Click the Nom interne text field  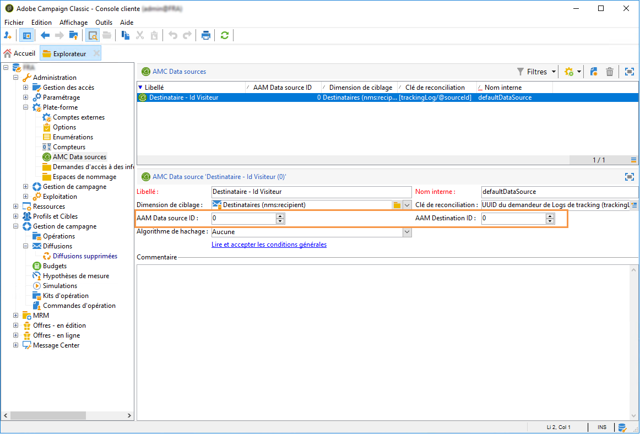[560, 192]
